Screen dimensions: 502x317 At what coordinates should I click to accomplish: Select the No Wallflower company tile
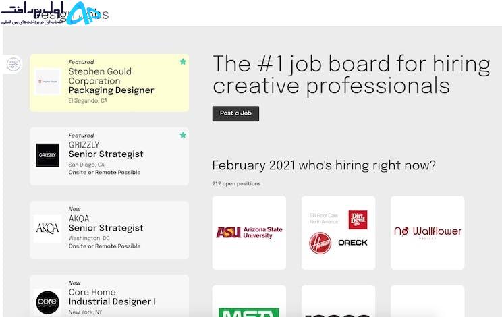[x=428, y=233]
